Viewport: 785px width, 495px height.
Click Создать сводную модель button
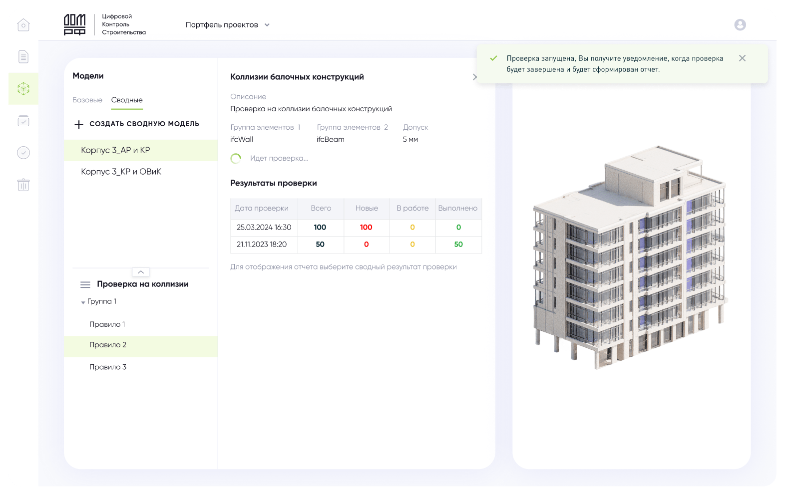click(x=136, y=124)
